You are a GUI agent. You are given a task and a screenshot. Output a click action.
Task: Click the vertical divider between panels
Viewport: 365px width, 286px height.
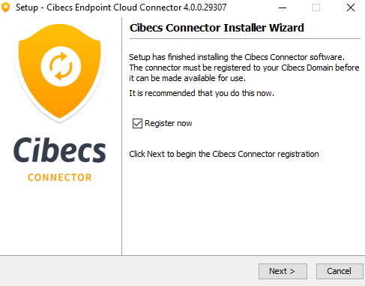point(122,137)
